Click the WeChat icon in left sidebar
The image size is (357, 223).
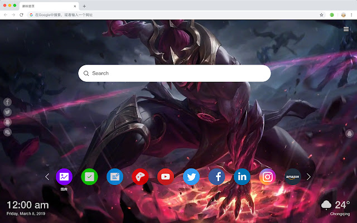(x=7, y=132)
